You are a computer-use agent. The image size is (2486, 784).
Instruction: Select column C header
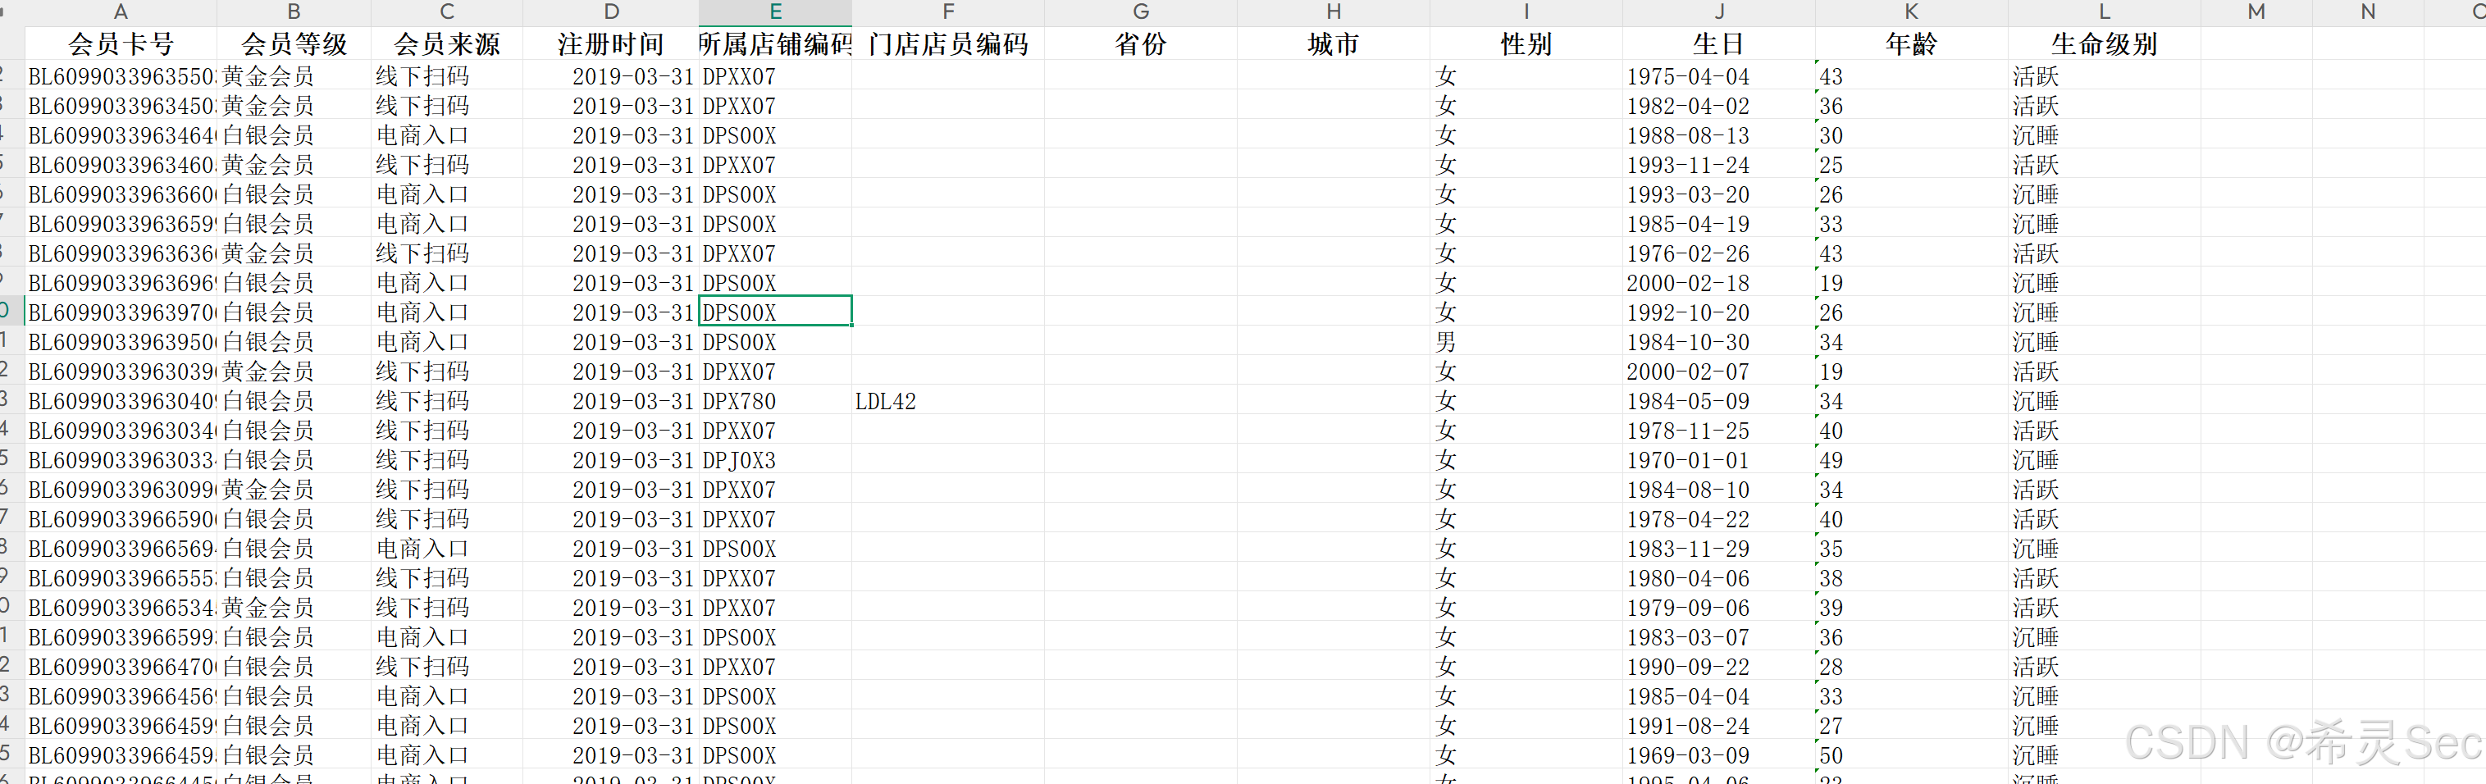[x=447, y=11]
